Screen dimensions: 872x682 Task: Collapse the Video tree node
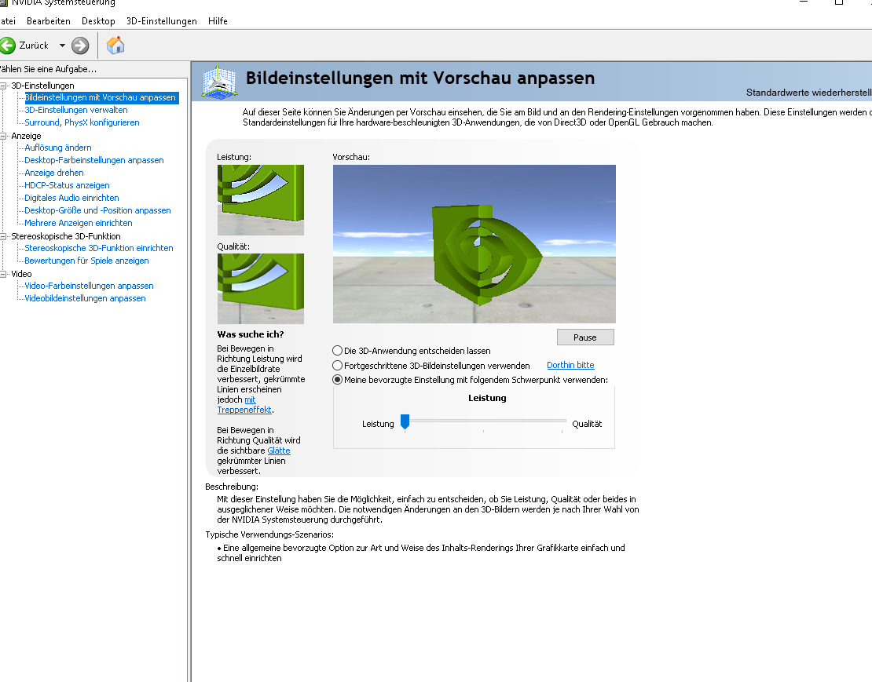[x=3, y=274]
